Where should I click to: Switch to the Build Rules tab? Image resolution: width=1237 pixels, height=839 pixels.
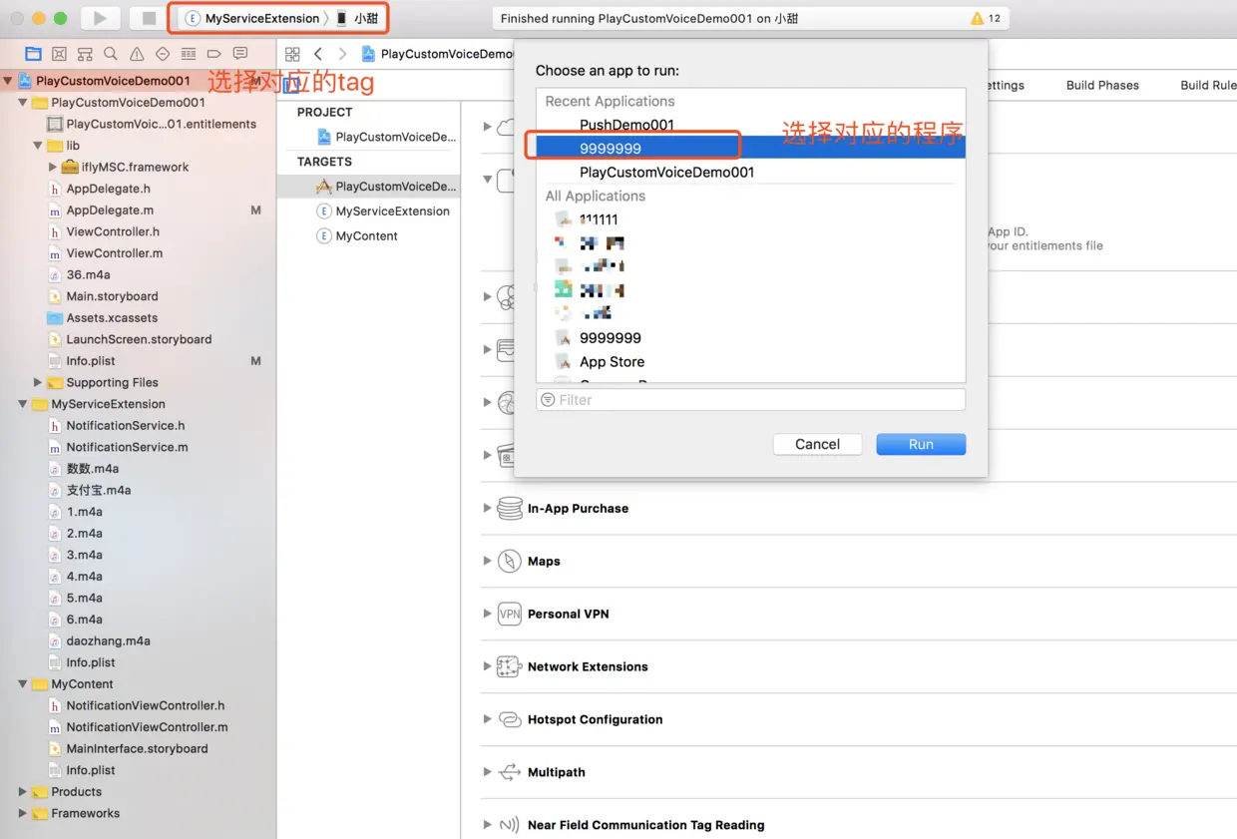(1208, 85)
